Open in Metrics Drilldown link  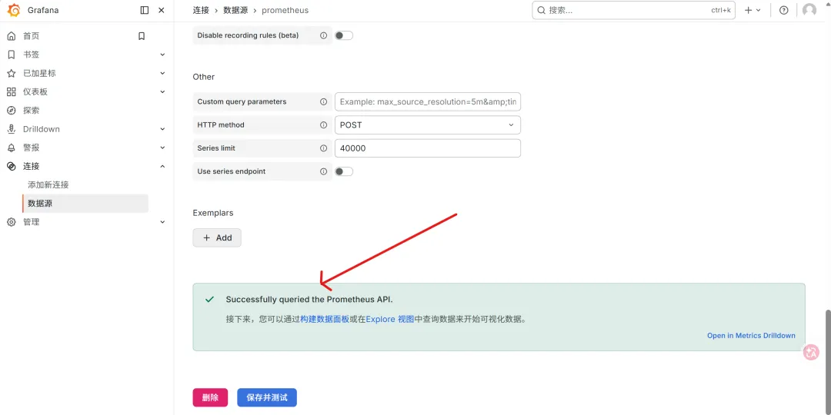click(751, 336)
